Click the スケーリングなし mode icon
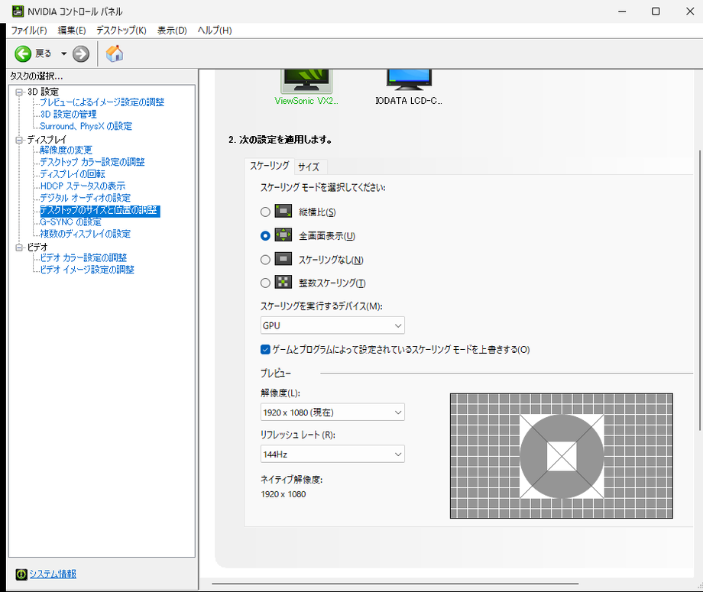703x592 pixels. tap(283, 259)
